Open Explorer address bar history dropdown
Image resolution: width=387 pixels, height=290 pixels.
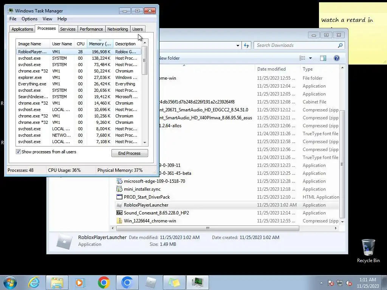pyautogui.click(x=238, y=45)
